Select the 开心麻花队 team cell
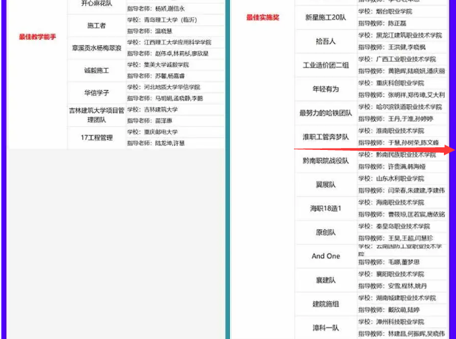This screenshot has width=456, height=339. [96, 4]
